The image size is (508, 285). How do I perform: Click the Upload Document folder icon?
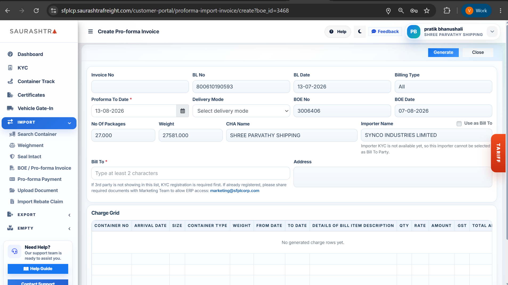click(x=12, y=190)
